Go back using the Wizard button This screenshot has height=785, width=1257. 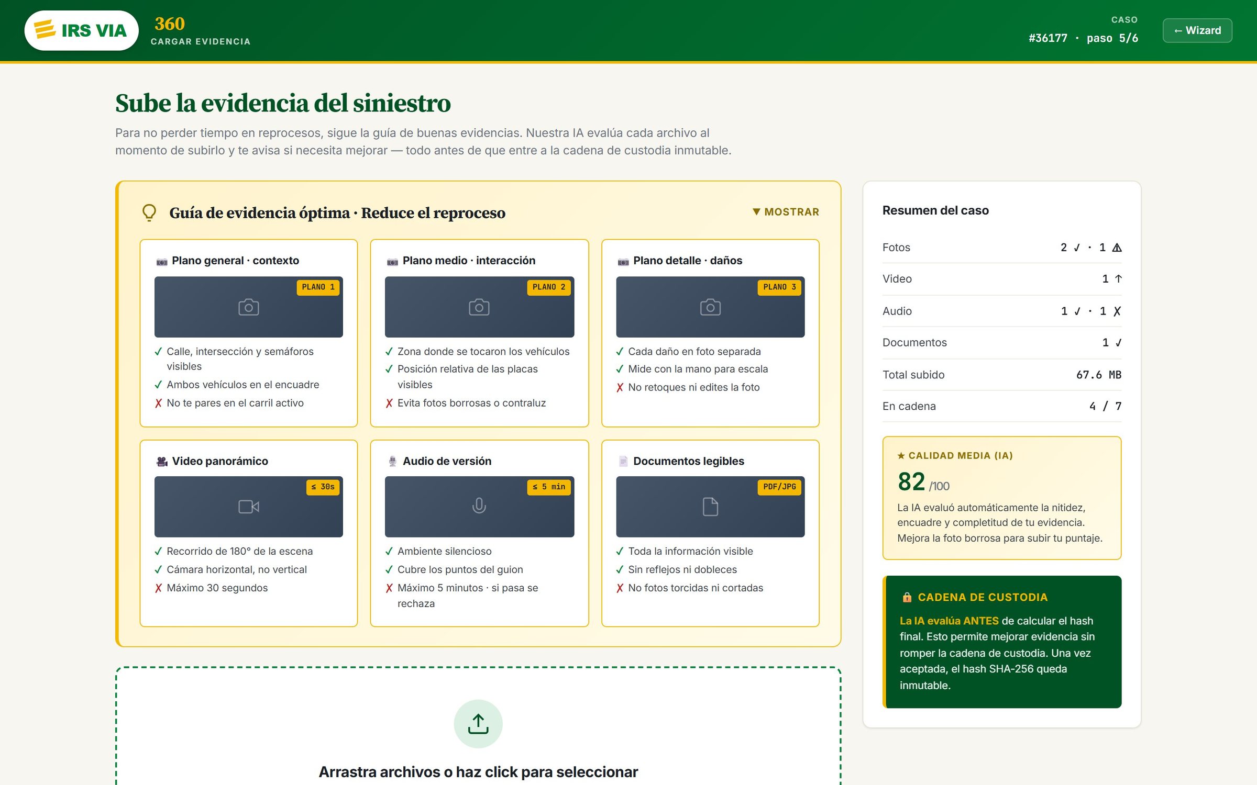1197,30
